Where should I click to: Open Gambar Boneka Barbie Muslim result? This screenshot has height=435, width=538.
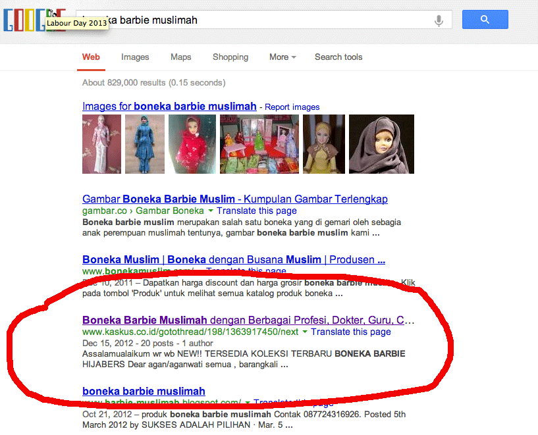[235, 199]
